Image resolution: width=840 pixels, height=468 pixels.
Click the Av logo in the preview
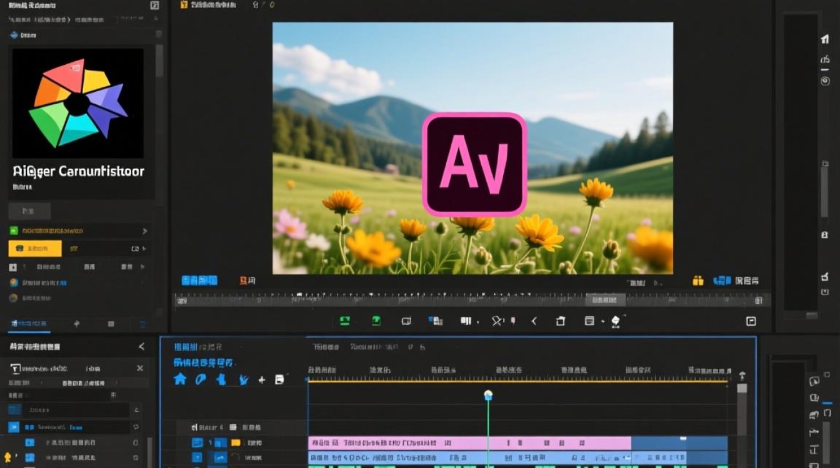click(474, 165)
